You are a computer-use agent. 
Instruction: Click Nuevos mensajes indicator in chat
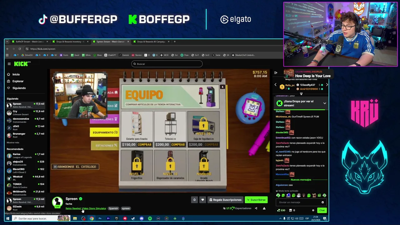point(301,180)
